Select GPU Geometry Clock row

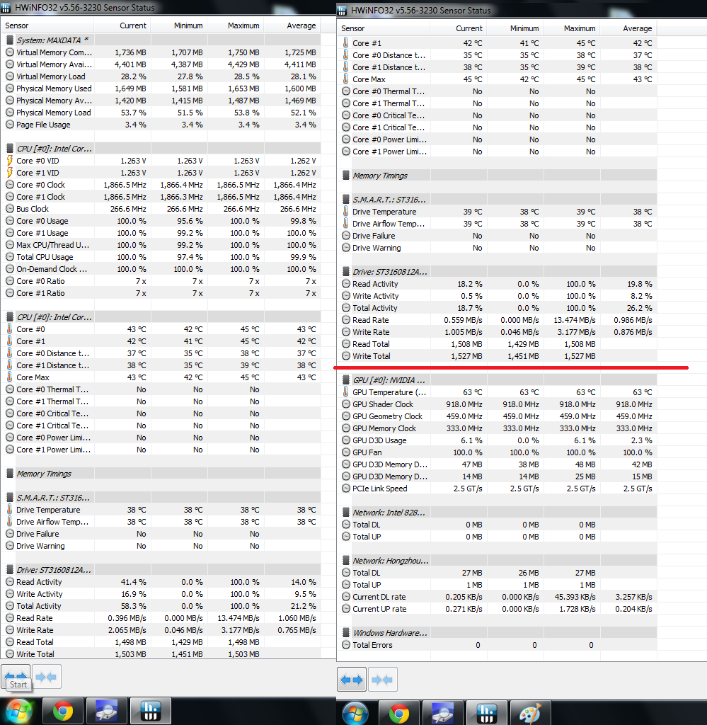click(498, 416)
